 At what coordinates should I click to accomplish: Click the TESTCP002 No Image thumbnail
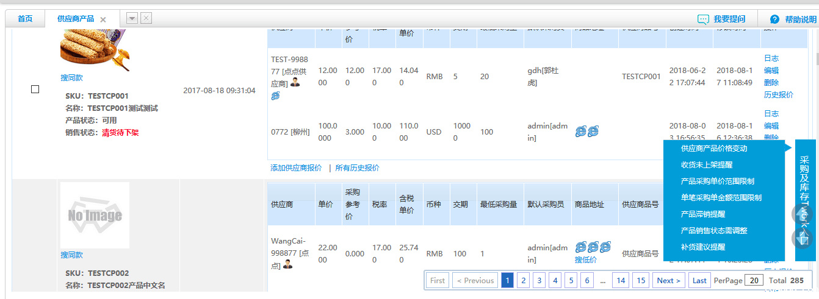coord(95,215)
